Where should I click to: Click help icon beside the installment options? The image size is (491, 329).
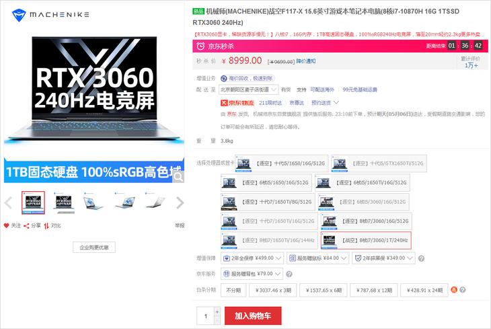click(463, 290)
